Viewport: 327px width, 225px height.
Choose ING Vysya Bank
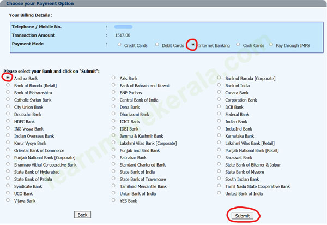pos(8,128)
